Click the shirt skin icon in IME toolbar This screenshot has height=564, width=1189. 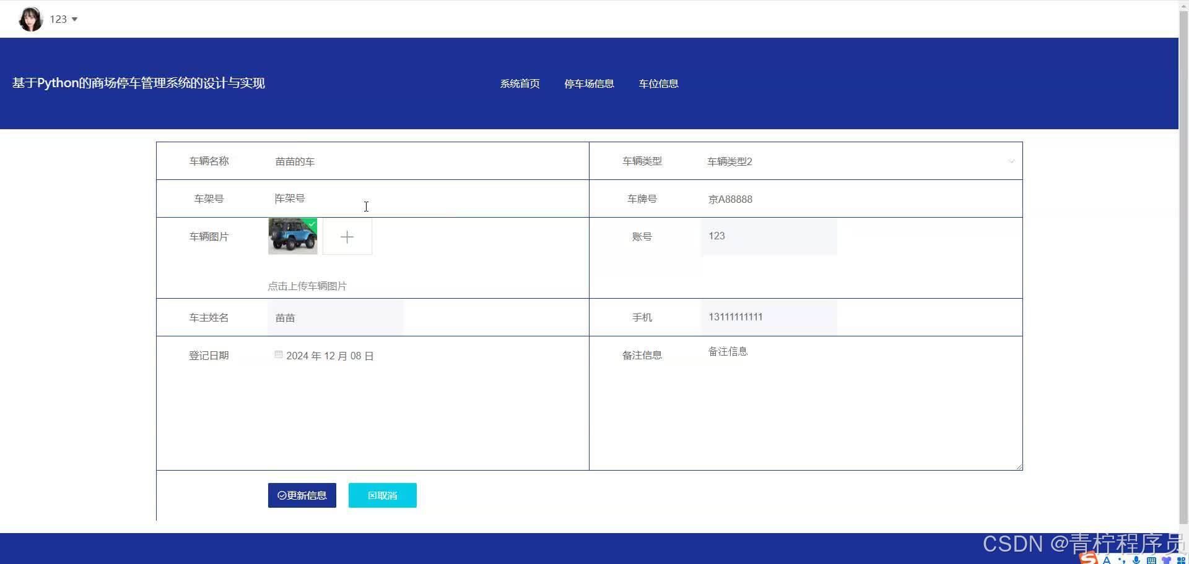click(1166, 560)
